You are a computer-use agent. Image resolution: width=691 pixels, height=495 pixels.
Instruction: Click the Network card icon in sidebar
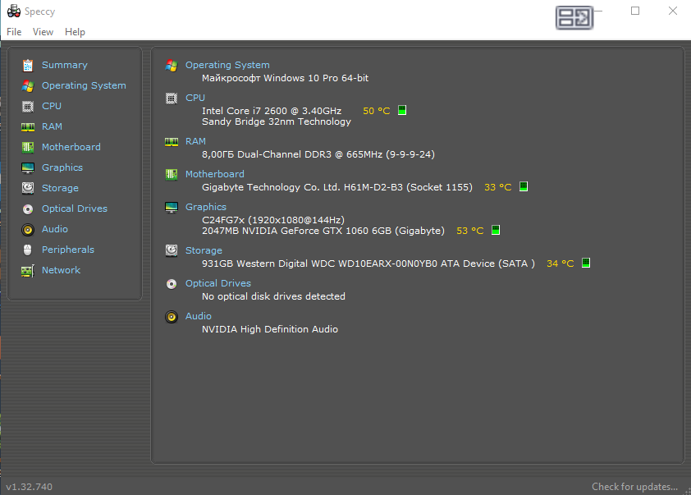coord(28,271)
